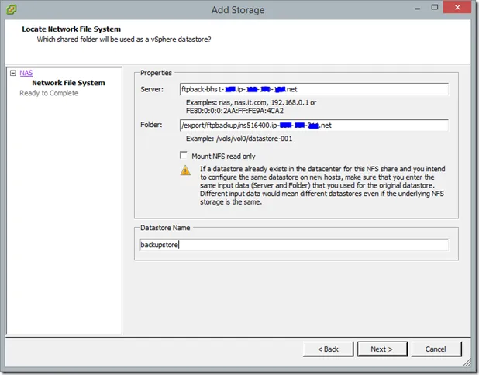Collapse the NAS tree node

click(13, 73)
